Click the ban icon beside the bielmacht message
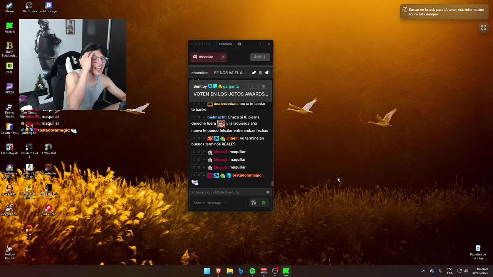Screen dimensions: 493x277 click(194, 117)
